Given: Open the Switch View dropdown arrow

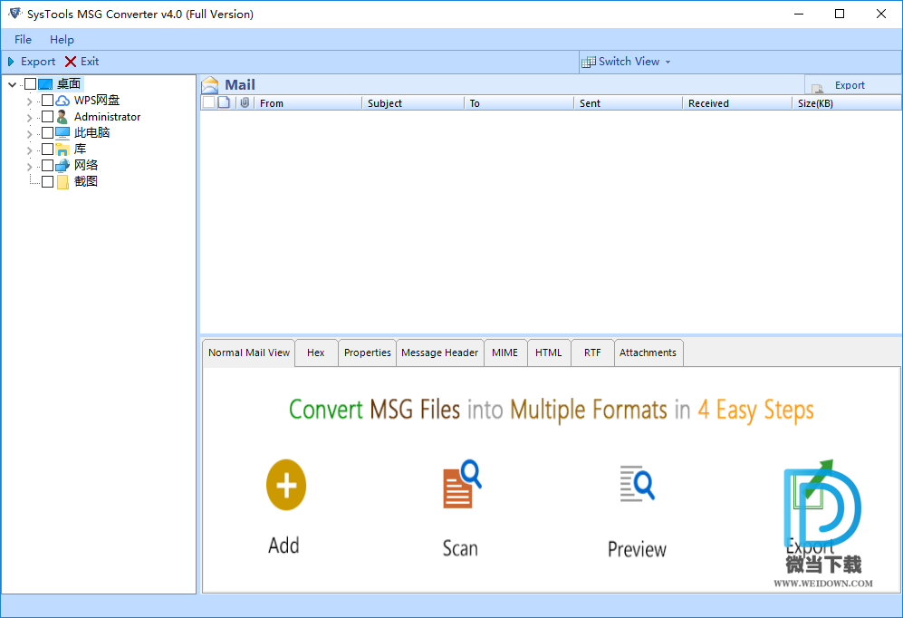Looking at the screenshot, I should click(668, 63).
